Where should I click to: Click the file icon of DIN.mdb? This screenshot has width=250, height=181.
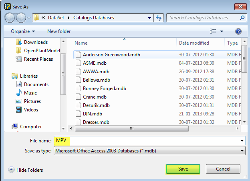tap(78, 114)
